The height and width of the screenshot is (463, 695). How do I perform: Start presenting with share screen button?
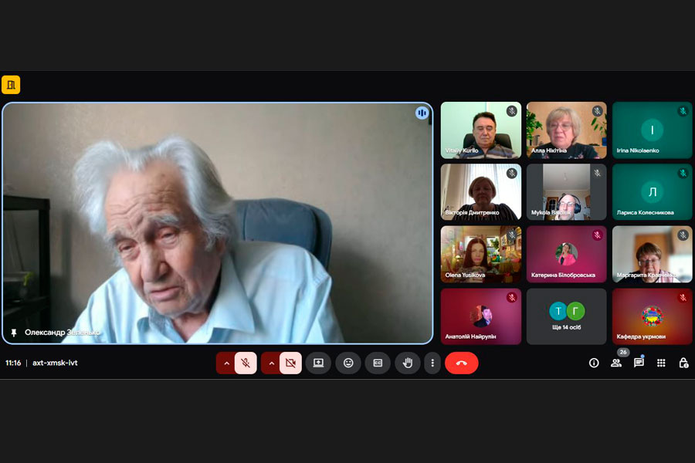click(318, 363)
